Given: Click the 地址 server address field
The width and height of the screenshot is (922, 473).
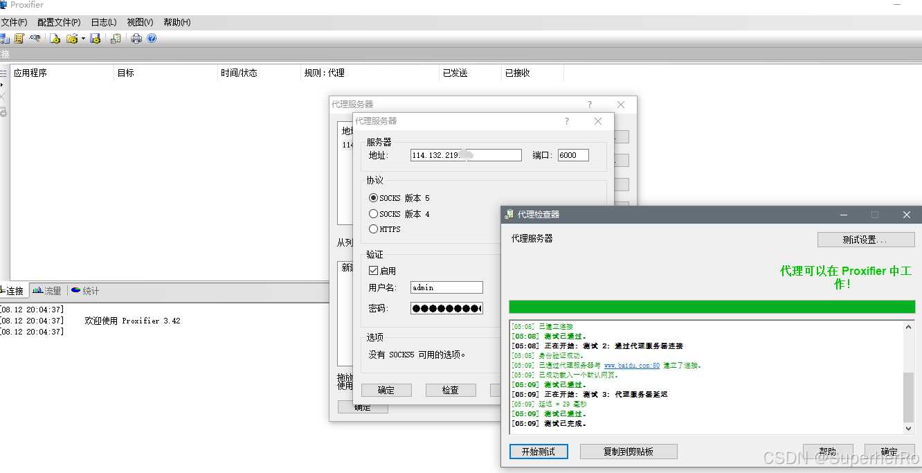Looking at the screenshot, I should 466,155.
